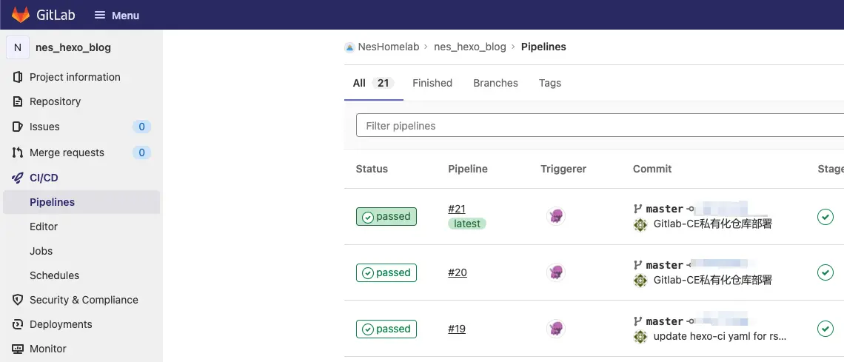Open NesHomelab breadcrumb link
Viewport: 844px width, 362px height.
389,47
